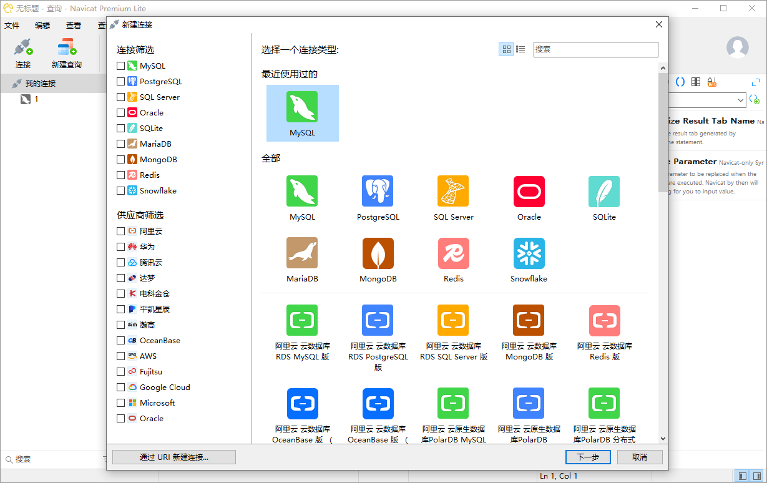Switch to grid view of connection types
The width and height of the screenshot is (767, 483).
pyautogui.click(x=506, y=49)
